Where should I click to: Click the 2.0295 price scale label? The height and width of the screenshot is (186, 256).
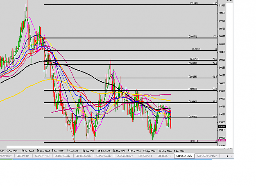(222, 68)
